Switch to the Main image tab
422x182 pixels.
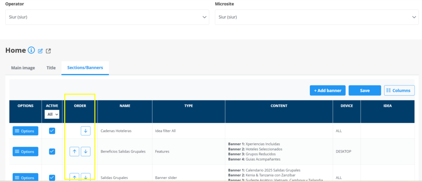[23, 68]
